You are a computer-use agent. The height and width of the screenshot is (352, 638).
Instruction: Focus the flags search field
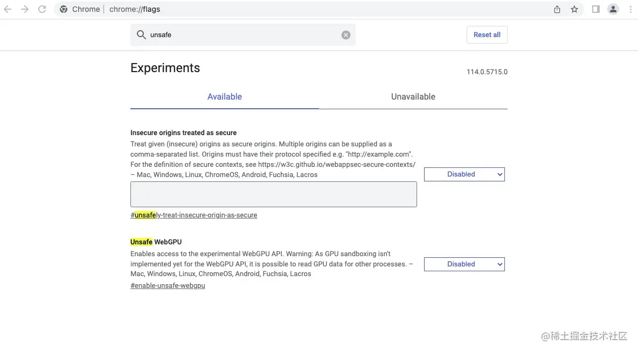[x=242, y=35]
